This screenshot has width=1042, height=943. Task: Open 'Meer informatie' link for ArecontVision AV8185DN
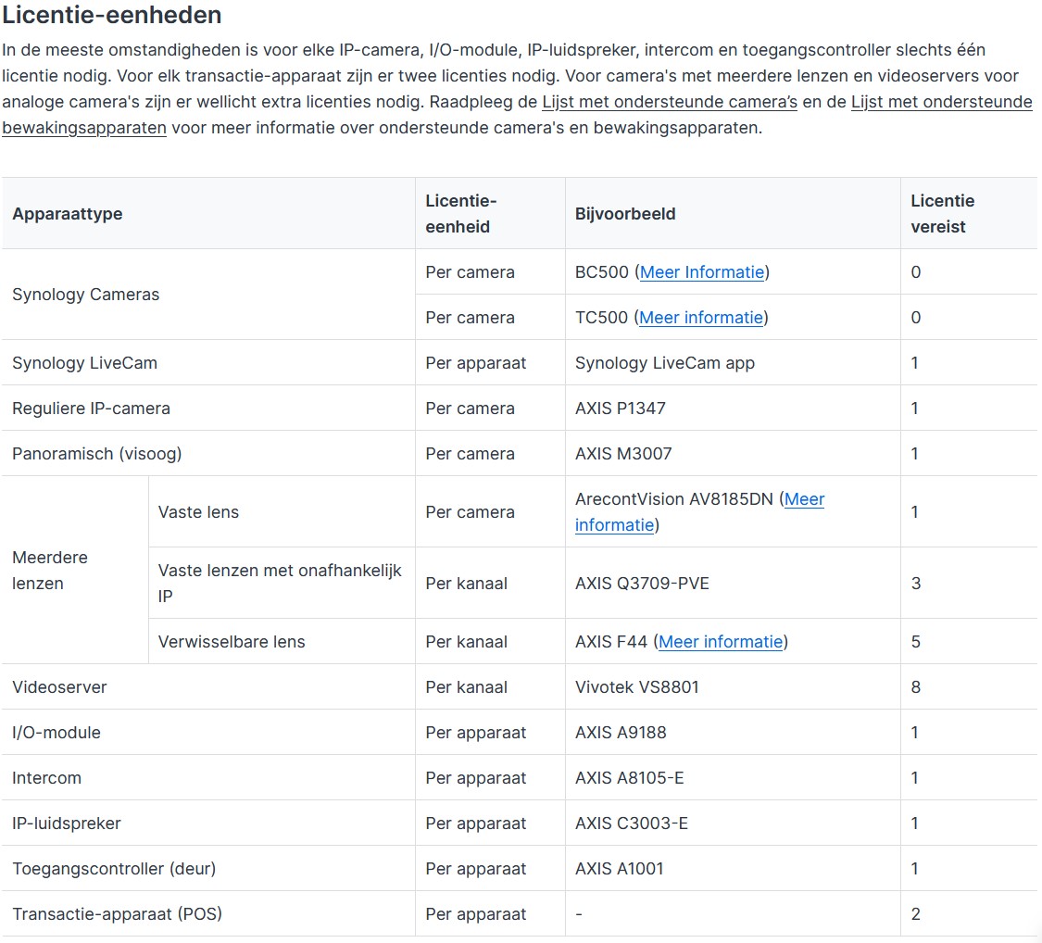coord(804,499)
